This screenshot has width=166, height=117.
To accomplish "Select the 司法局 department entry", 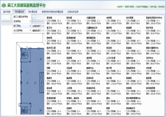I will point(69,68).
